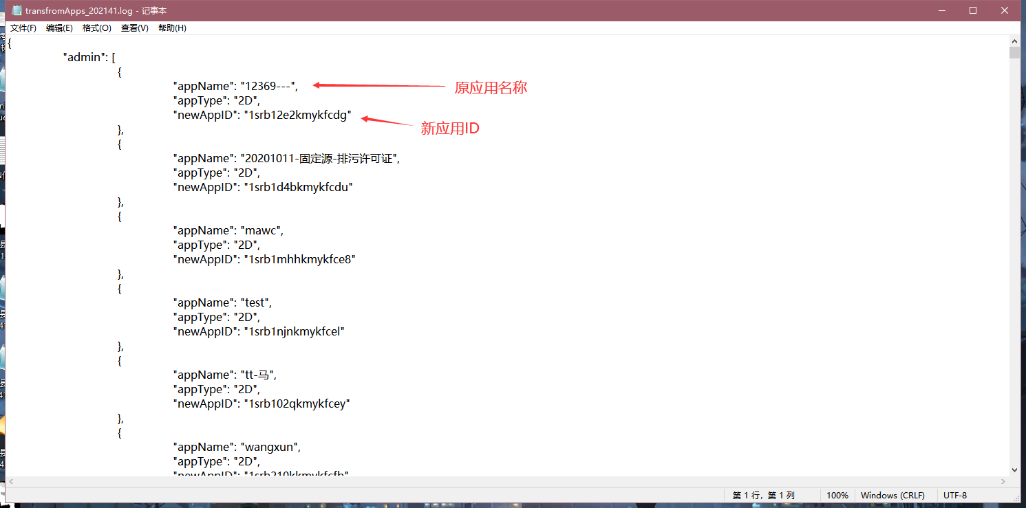Click the UTF-8 encoding status entry
This screenshot has width=1026, height=508.
click(955, 496)
